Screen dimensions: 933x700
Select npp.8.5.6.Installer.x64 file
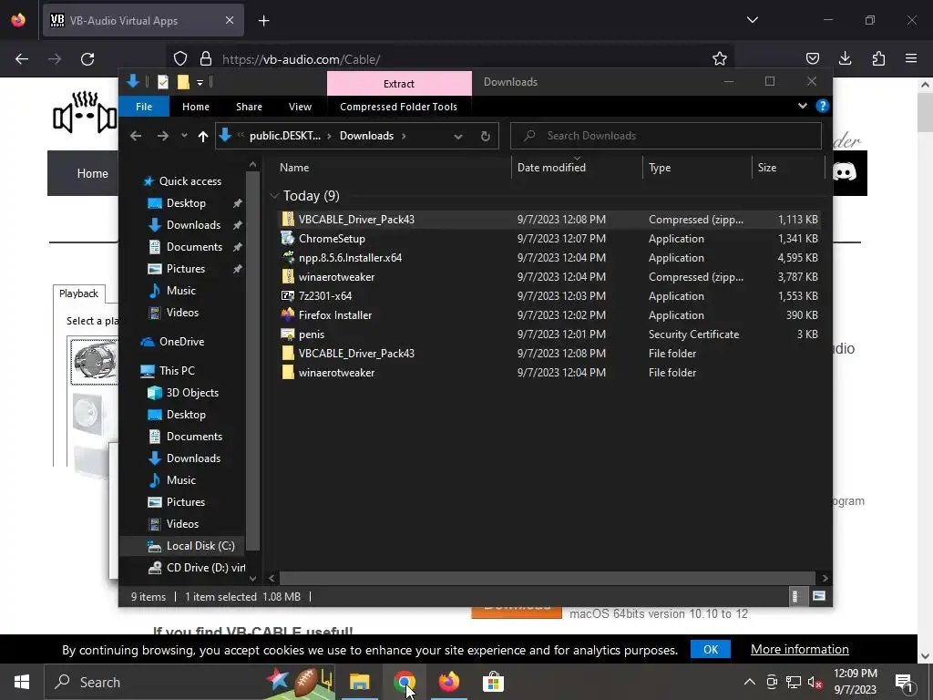tap(548, 258)
